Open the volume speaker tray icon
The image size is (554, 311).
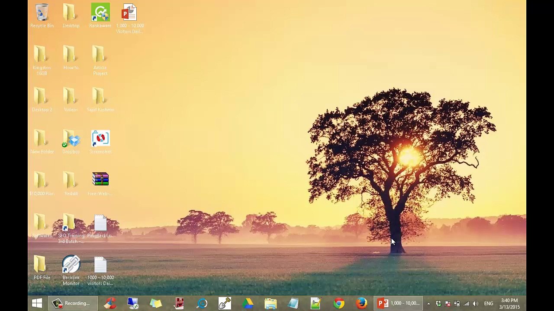476,304
